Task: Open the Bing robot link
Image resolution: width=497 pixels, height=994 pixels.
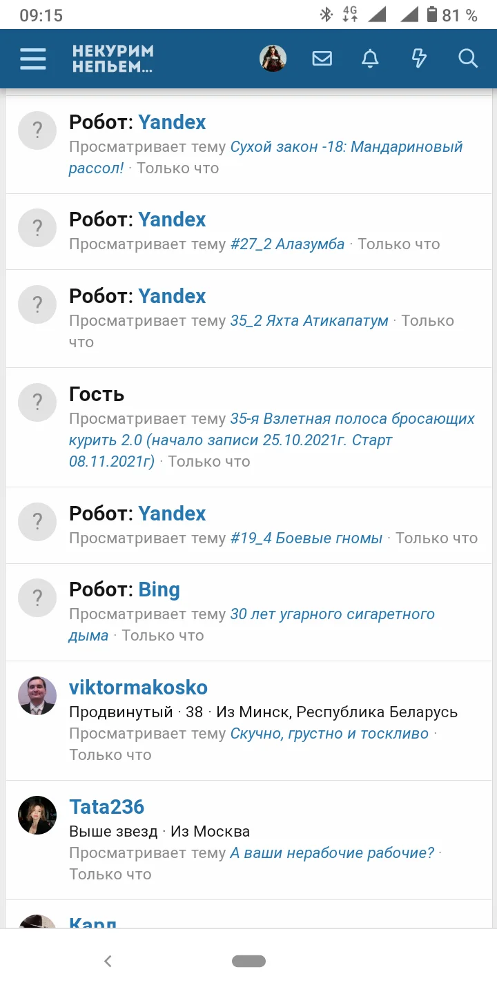Action: (x=159, y=589)
